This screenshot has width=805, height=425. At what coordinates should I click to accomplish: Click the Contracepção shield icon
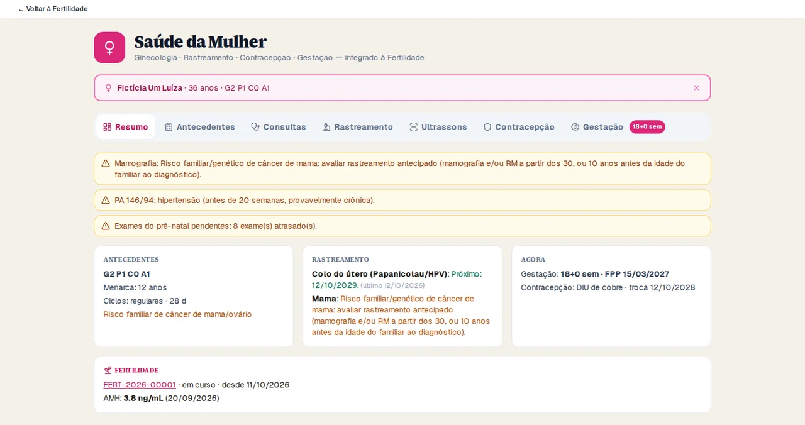click(487, 127)
